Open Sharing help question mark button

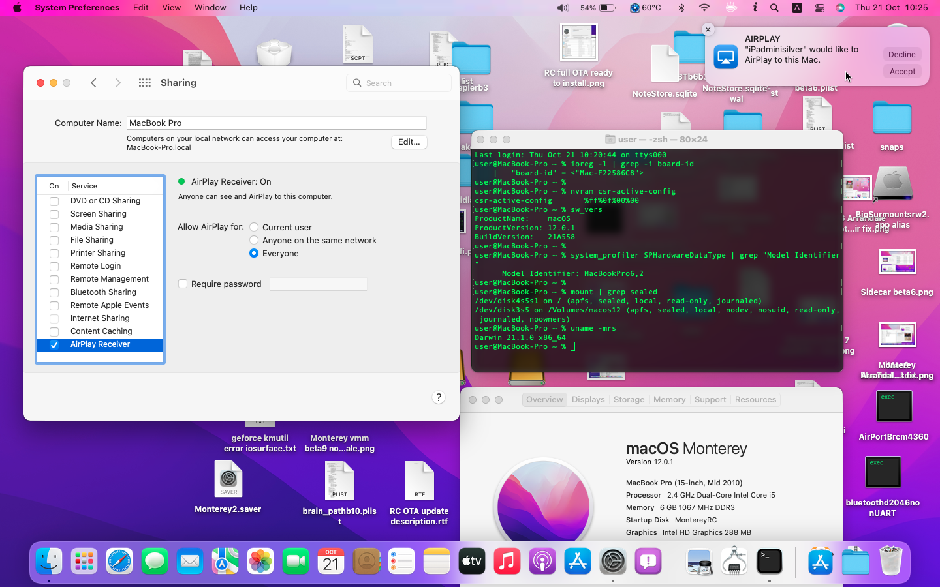(439, 397)
